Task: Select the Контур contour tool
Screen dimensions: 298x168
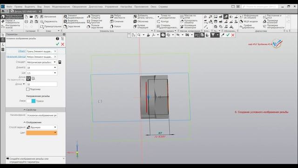Action: click(163, 21)
